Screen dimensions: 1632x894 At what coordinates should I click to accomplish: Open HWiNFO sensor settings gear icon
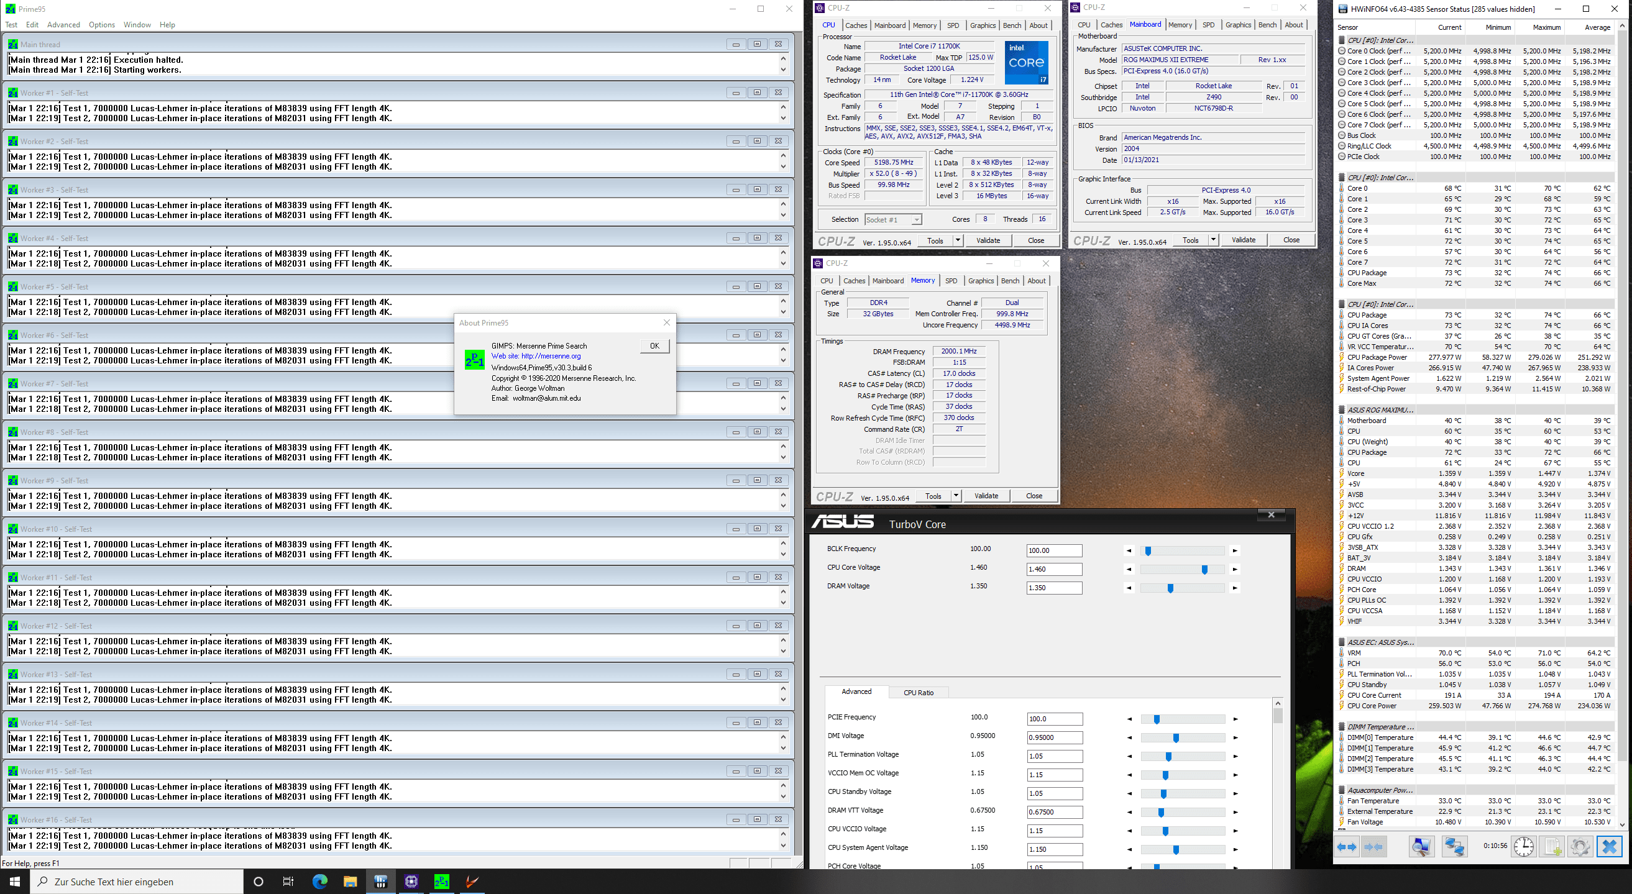[1579, 847]
